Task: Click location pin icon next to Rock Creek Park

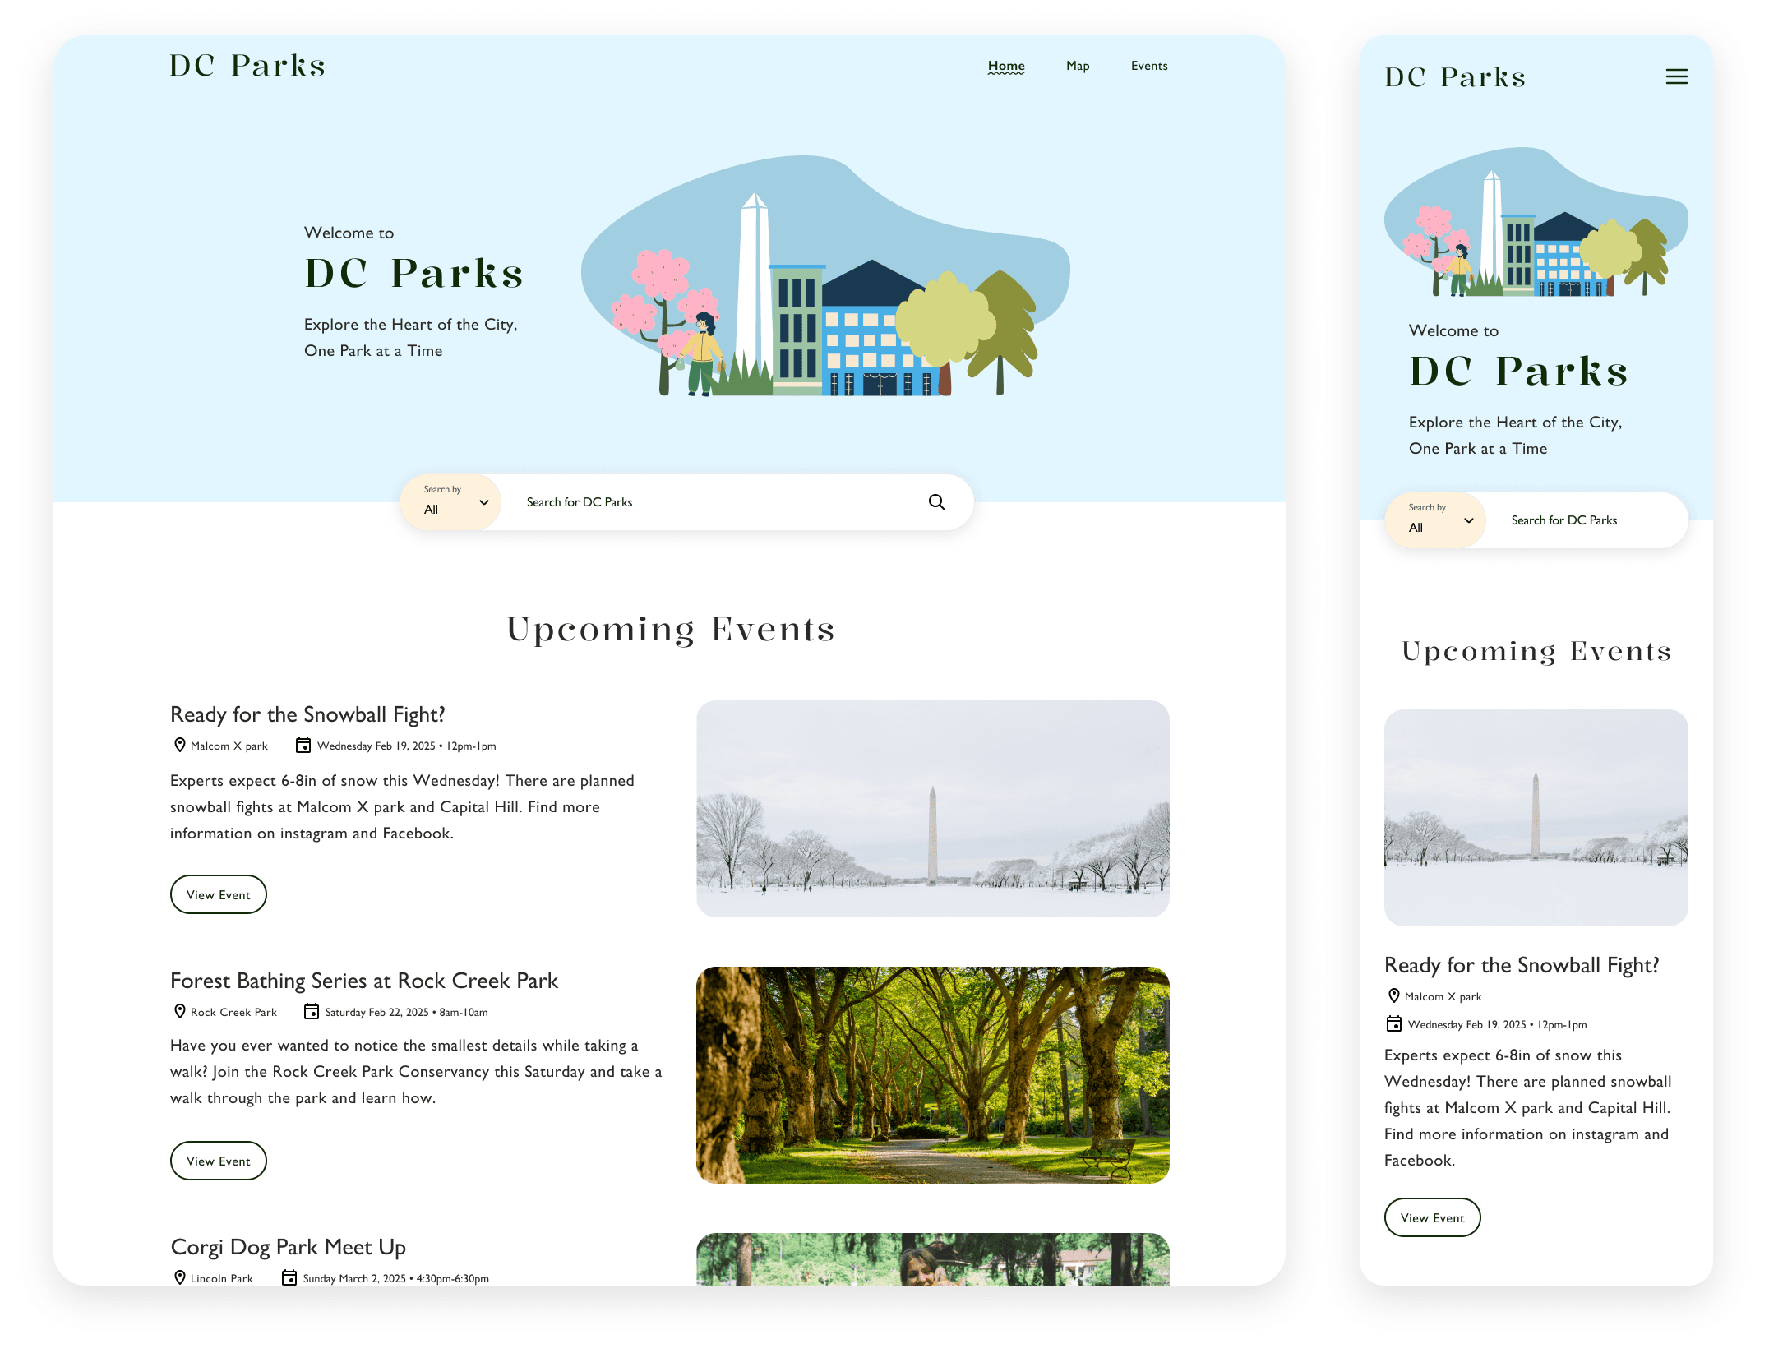Action: (180, 1012)
